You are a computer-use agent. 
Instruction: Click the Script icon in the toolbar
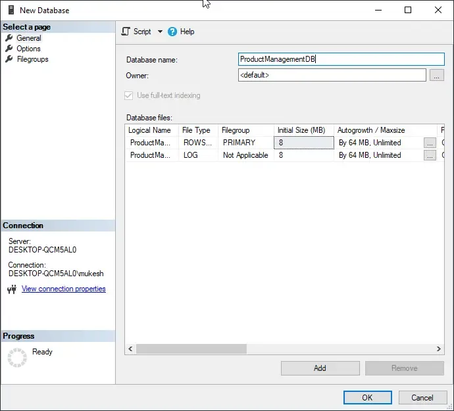click(126, 32)
